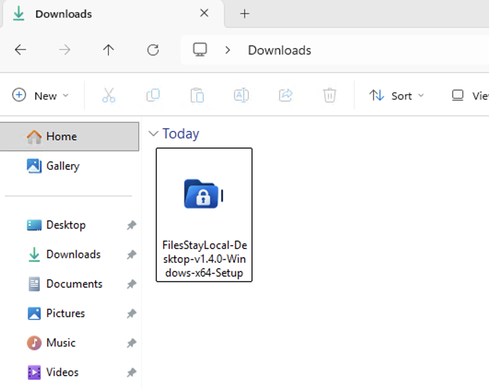Select the Downloads tab title

pyautogui.click(x=64, y=14)
